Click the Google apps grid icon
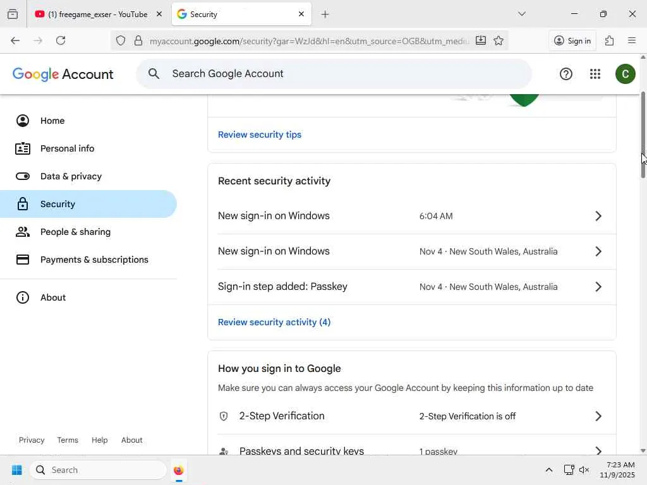The image size is (647, 485). pyautogui.click(x=595, y=74)
